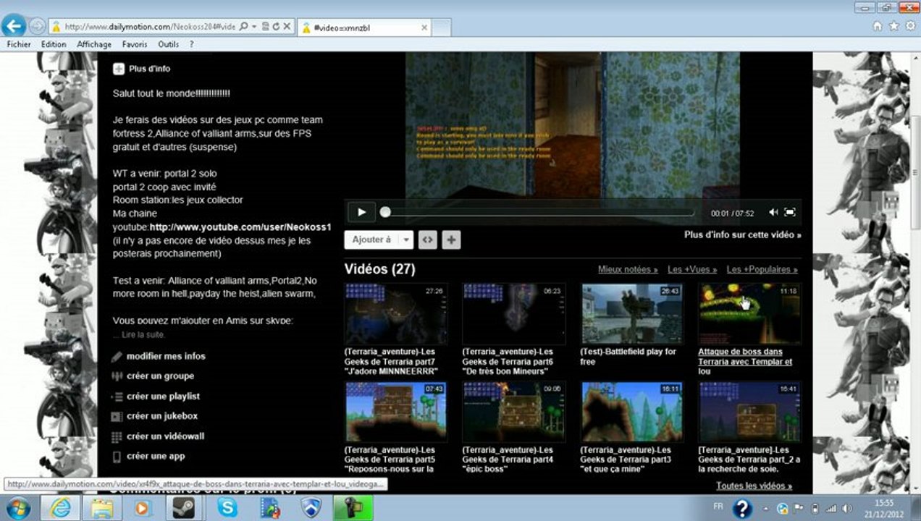The width and height of the screenshot is (921, 521).
Task: Close the #video=xmnzbl tab
Action: (x=424, y=27)
